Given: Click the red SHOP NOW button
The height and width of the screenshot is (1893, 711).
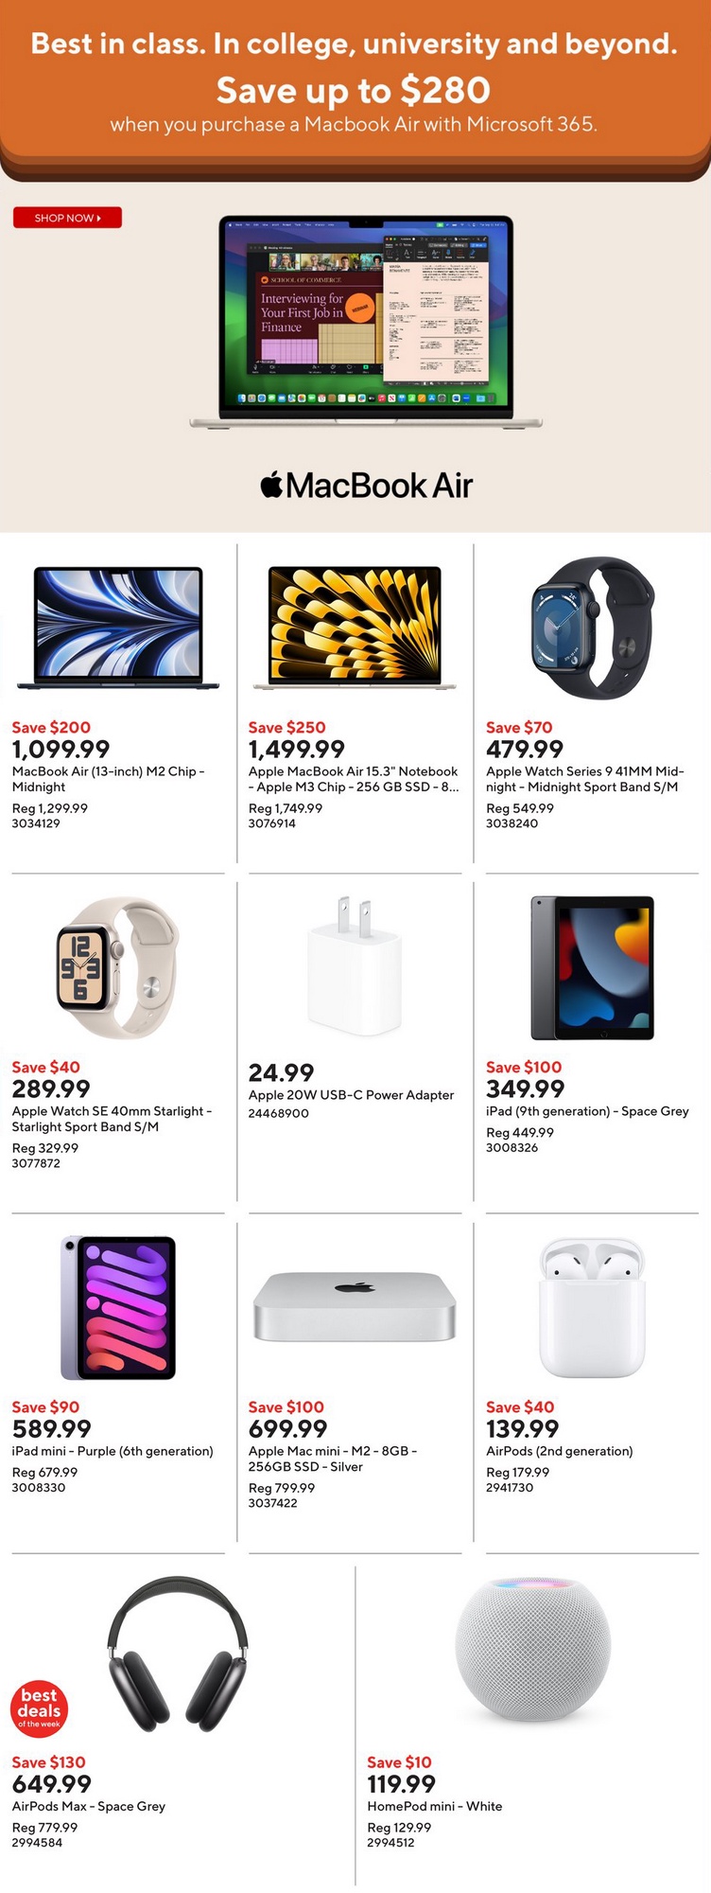Looking at the screenshot, I should click(67, 218).
